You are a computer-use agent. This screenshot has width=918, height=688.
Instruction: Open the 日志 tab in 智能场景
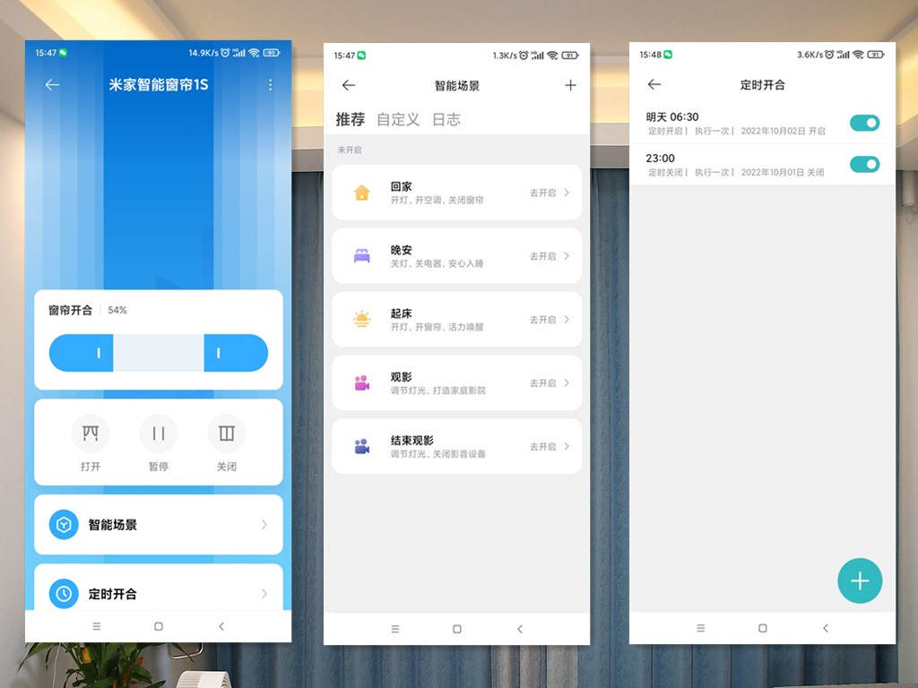click(447, 119)
